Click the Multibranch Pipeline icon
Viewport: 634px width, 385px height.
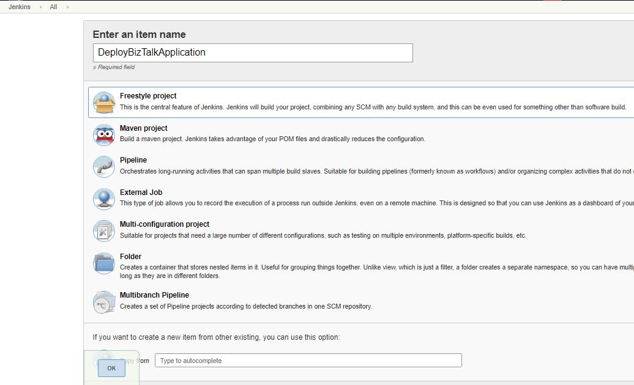(x=104, y=302)
